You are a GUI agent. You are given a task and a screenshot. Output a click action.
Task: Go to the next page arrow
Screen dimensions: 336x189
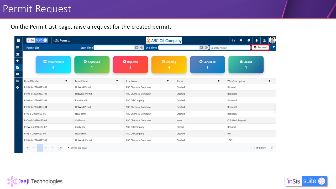[x=46, y=148]
